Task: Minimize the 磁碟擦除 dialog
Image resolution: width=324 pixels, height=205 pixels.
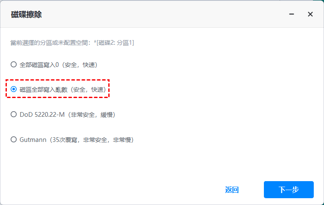Action: (292, 14)
